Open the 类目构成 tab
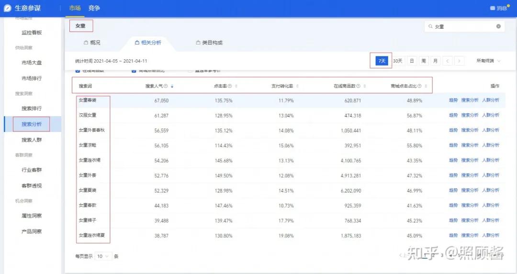This screenshot has height=274, width=517. pos(209,43)
